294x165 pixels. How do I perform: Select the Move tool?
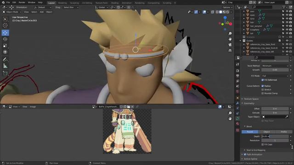click(x=5, y=33)
